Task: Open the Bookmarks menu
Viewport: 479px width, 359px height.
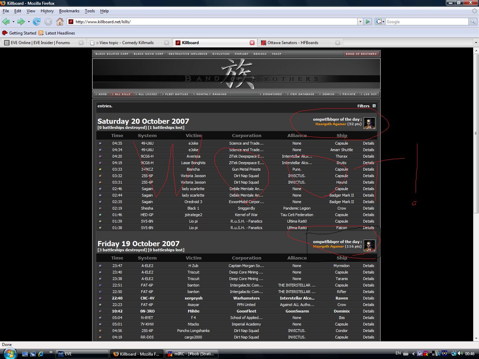Action: click(x=69, y=11)
